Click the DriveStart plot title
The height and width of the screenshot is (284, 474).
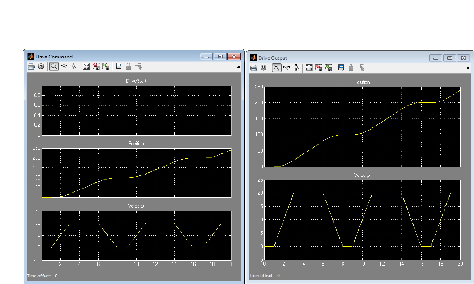136,81
